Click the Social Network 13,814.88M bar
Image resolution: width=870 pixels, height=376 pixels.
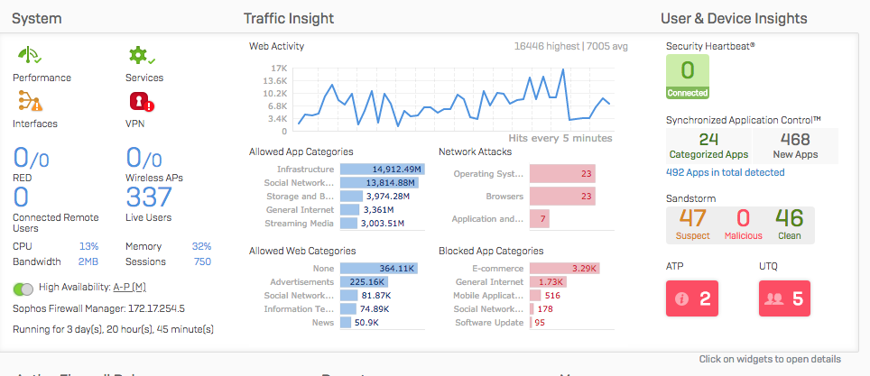pos(379,182)
